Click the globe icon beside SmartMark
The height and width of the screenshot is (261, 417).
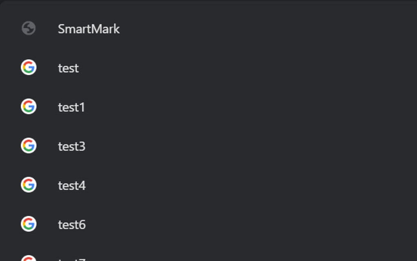[29, 29]
